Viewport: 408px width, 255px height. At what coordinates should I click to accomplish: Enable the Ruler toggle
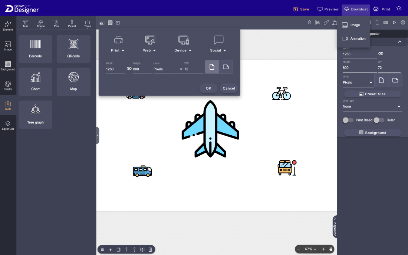pyautogui.click(x=379, y=120)
